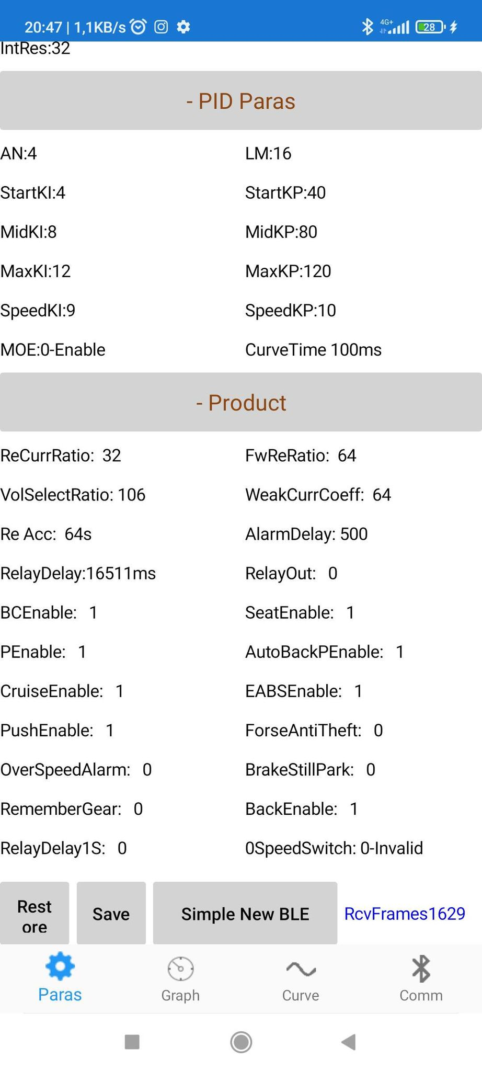Tap the settings gear in status bar
This screenshot has width=482, height=1071.
pos(183,27)
